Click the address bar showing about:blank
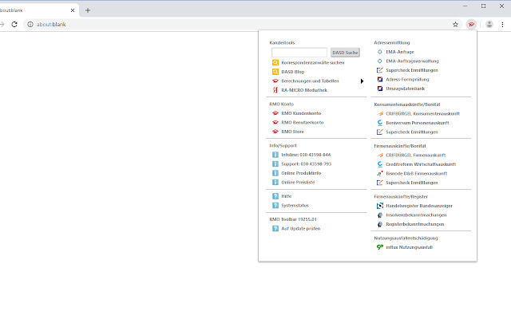Image resolution: width=511 pixels, height=319 pixels. coord(241,25)
